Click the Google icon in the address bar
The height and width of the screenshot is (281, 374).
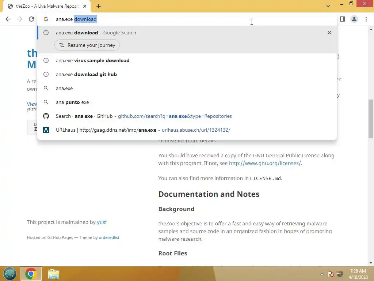pyautogui.click(x=46, y=19)
